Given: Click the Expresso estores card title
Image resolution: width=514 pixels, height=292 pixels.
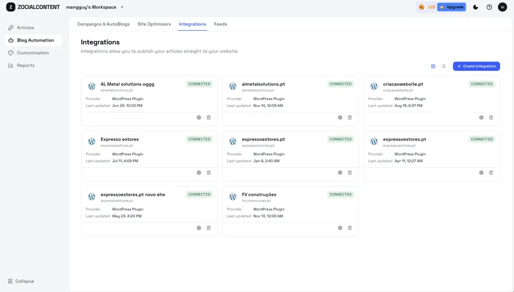Looking at the screenshot, I should coord(120,140).
